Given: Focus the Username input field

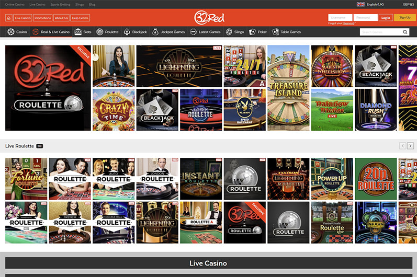Looking at the screenshot, I should [340, 18].
